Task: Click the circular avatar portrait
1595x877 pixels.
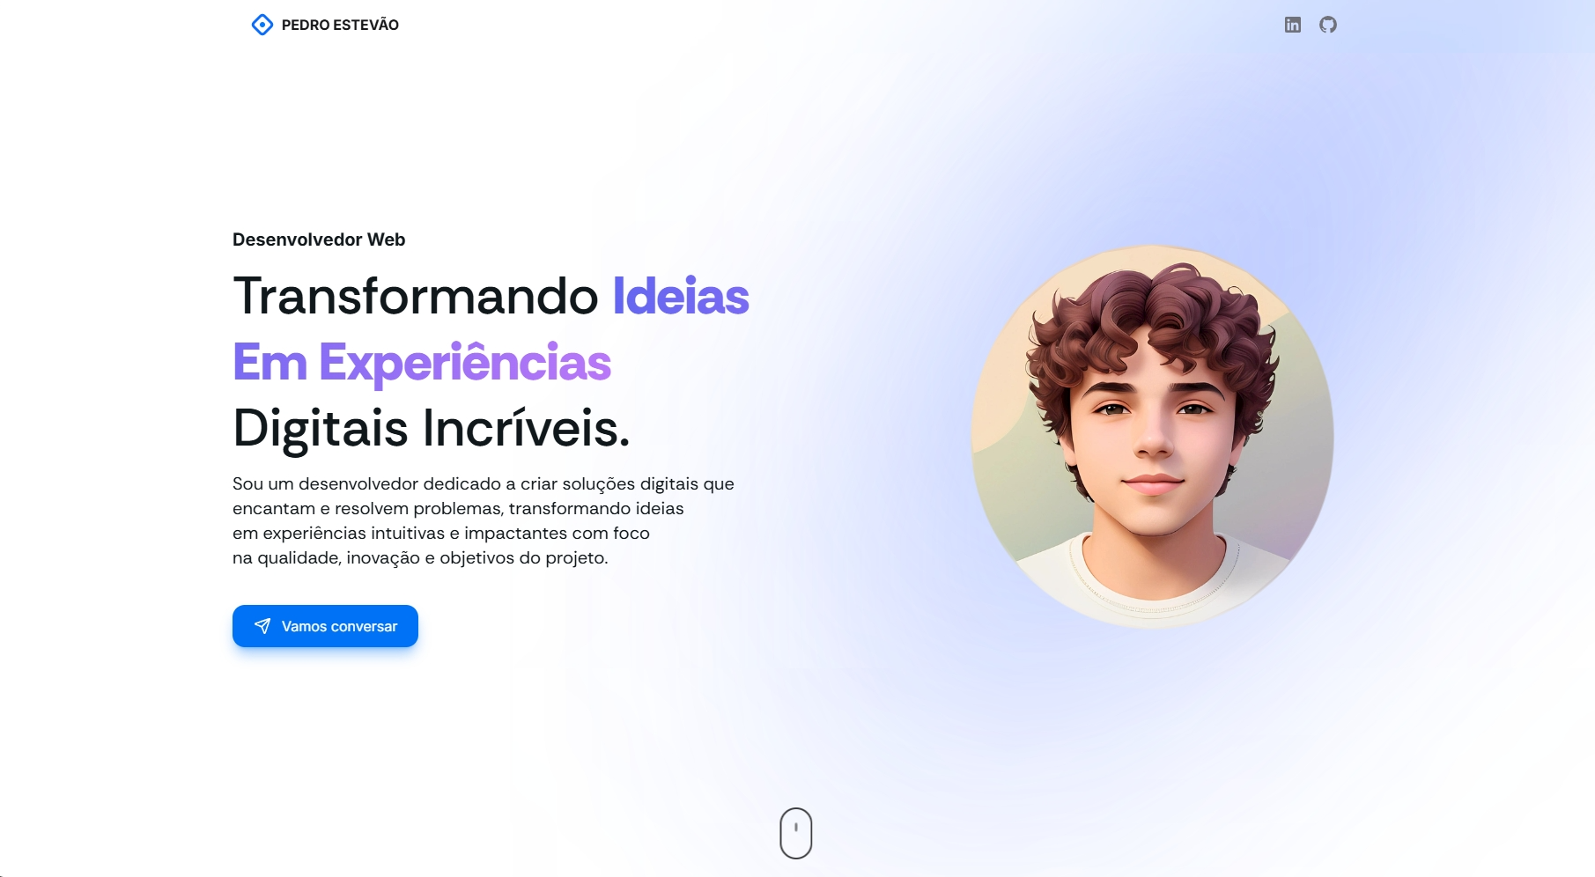Action: 1152,437
